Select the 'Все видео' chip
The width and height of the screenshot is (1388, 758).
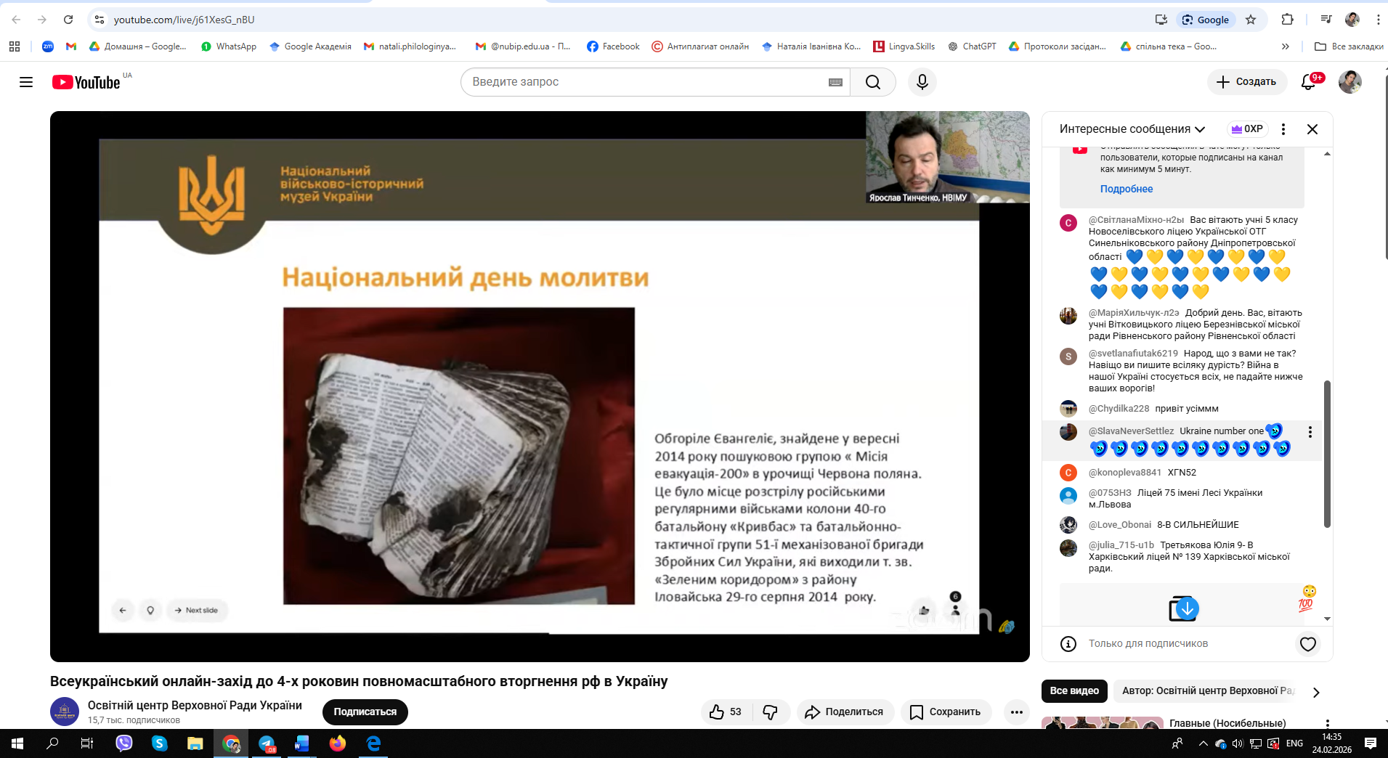click(1074, 691)
